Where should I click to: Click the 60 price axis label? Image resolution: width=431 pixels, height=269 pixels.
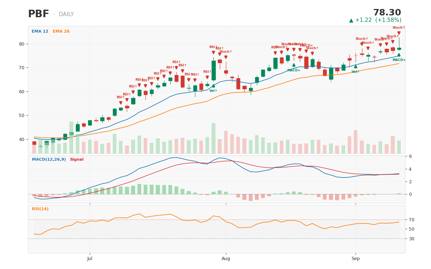tap(22, 92)
